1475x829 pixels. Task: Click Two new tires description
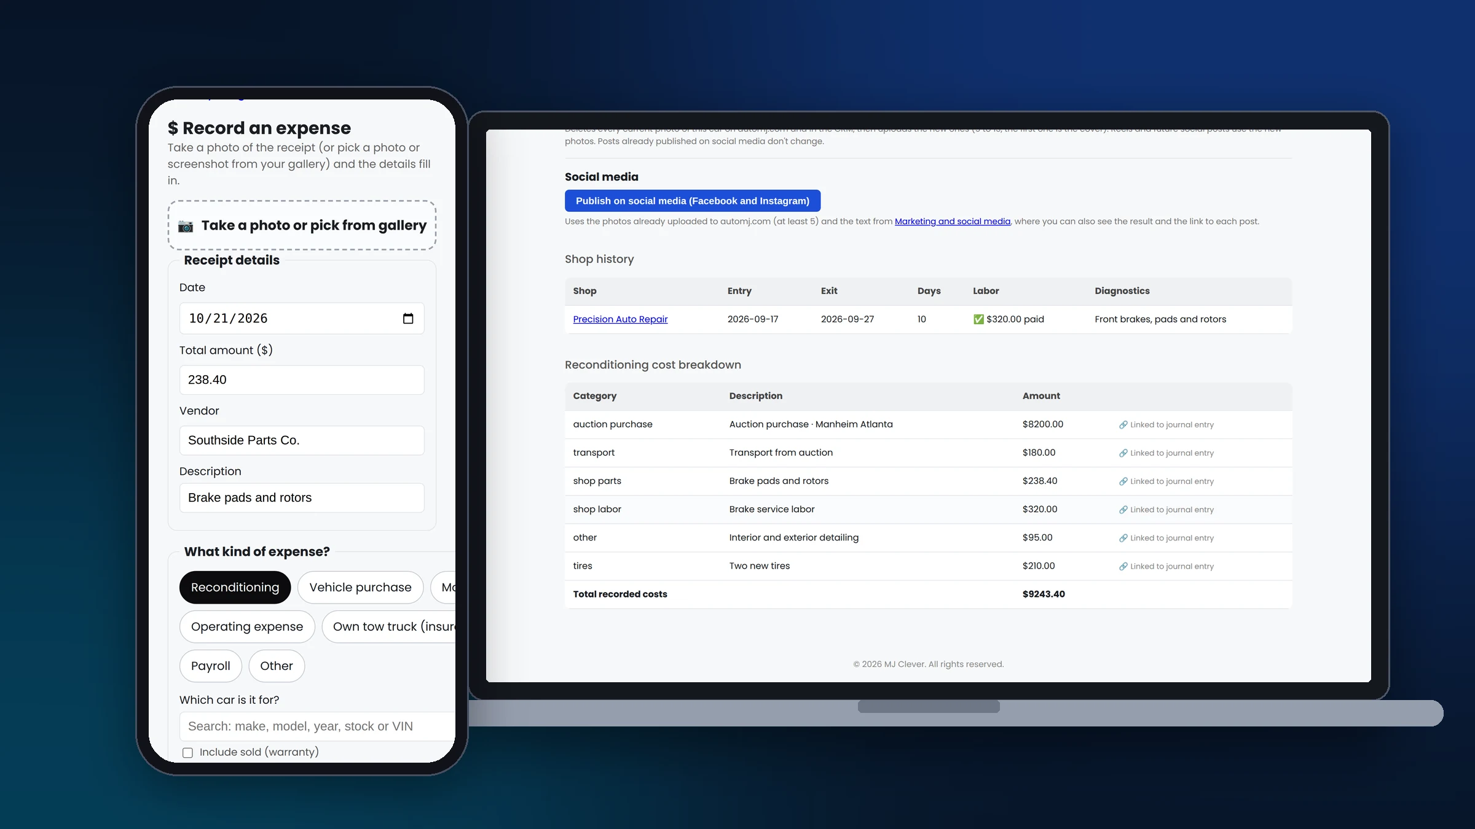click(x=759, y=566)
